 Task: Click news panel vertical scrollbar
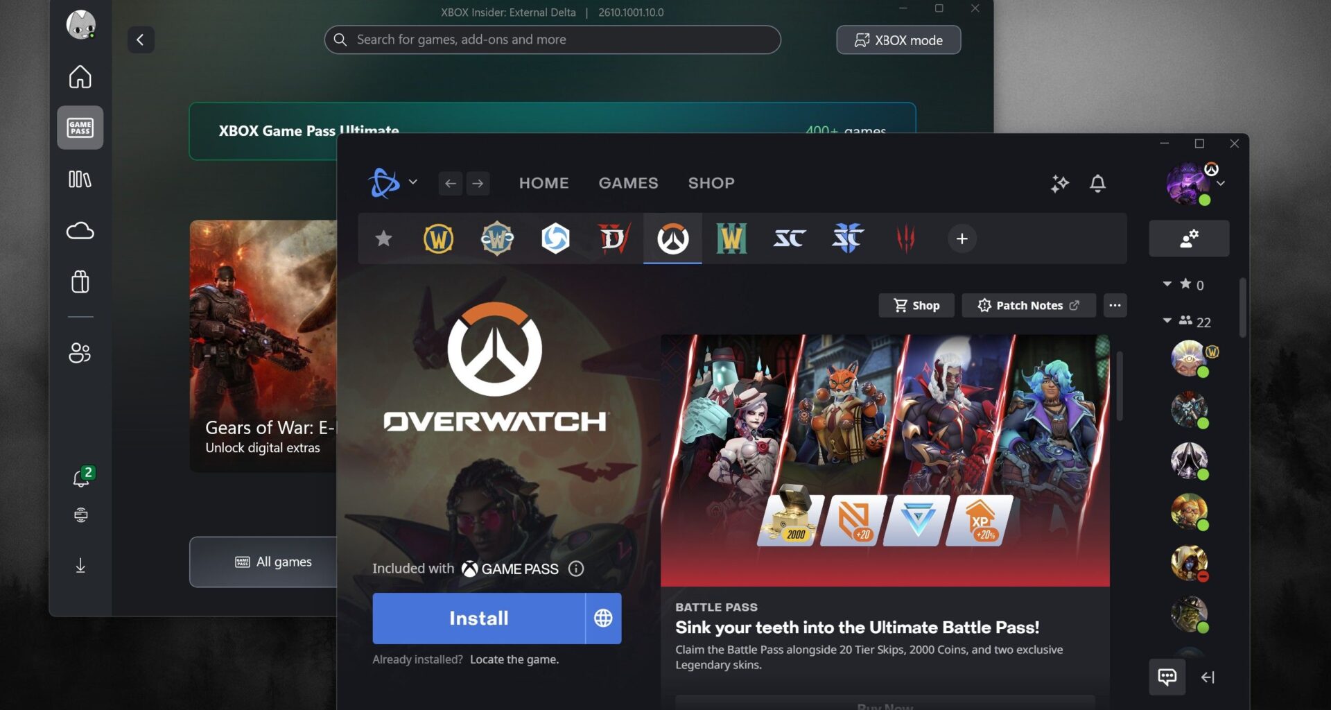[x=1120, y=386]
